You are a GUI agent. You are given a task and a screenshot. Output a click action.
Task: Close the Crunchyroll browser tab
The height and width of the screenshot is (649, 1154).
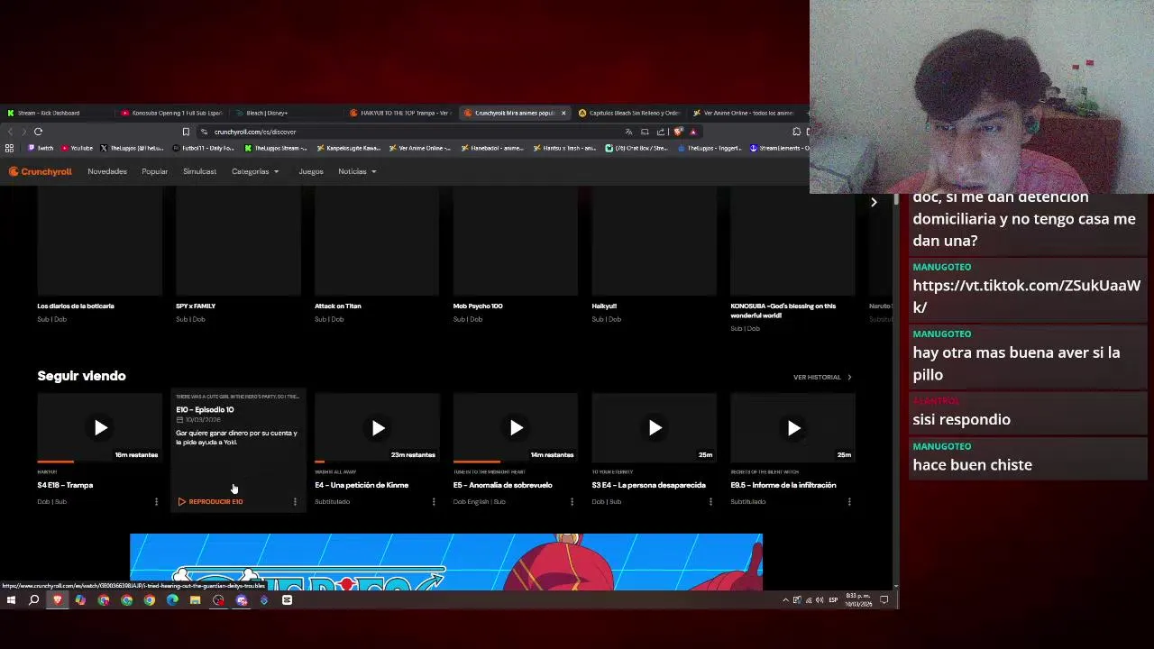click(x=563, y=113)
